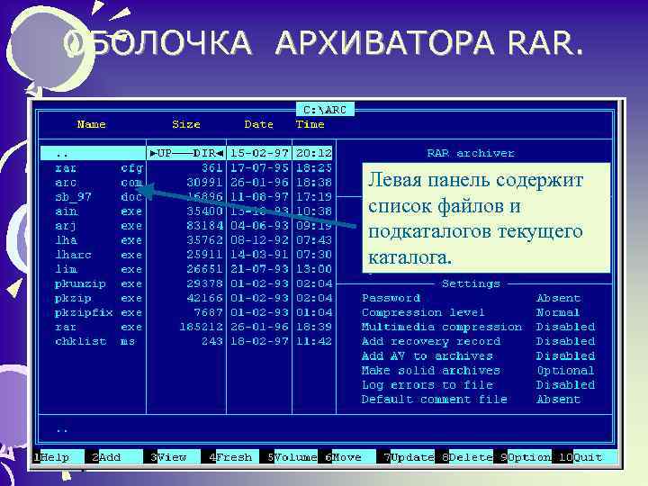This screenshot has height=486, width=648.
Task: Select the file rar cfg
Action: click(x=186, y=167)
